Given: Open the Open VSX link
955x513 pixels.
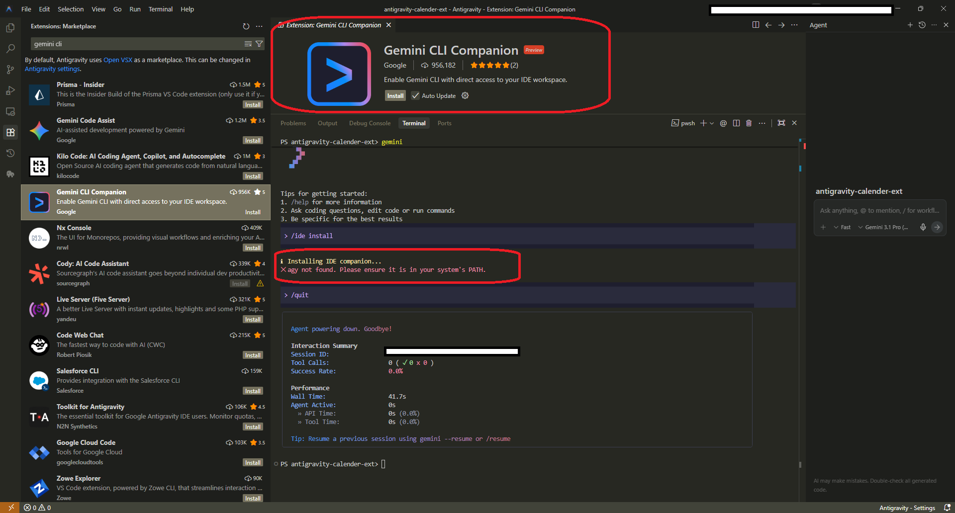Looking at the screenshot, I should click(x=118, y=60).
